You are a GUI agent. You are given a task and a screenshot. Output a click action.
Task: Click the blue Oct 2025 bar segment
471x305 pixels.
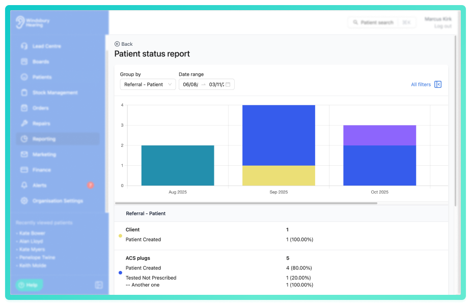tap(380, 166)
